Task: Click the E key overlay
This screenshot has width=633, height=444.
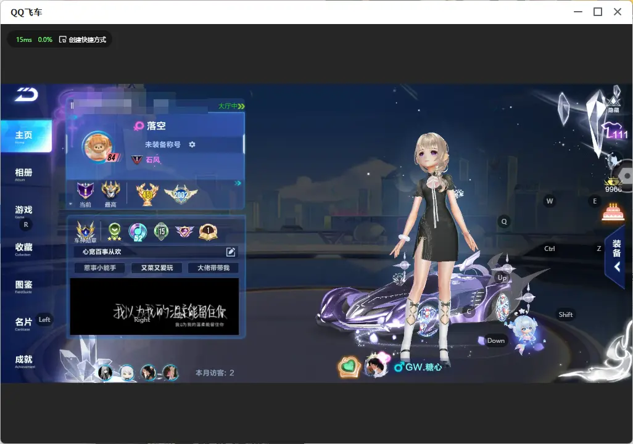Action: click(x=595, y=201)
